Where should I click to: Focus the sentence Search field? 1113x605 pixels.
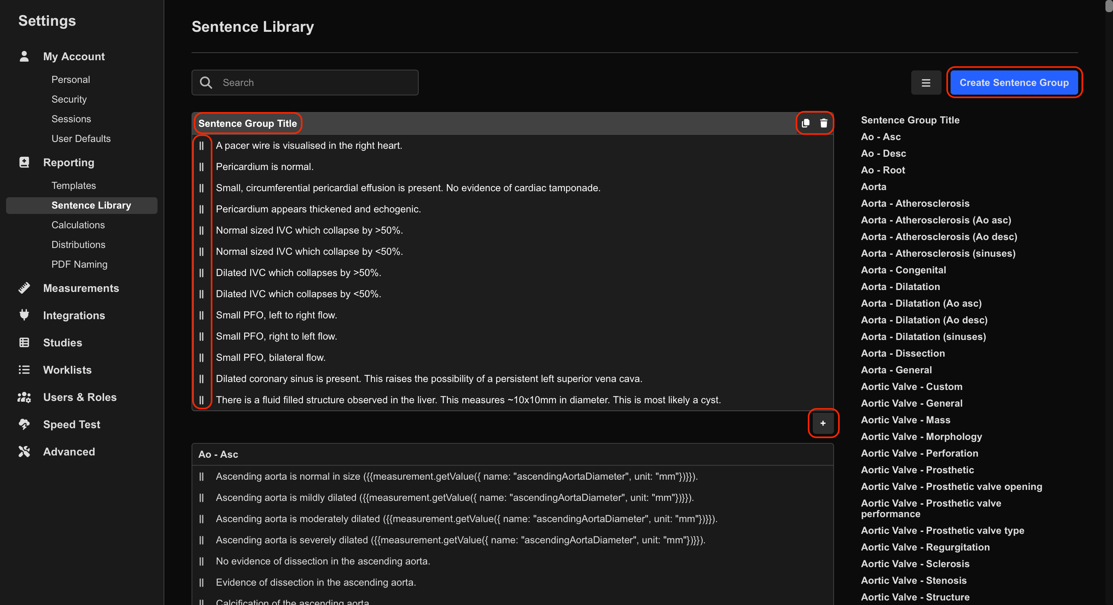coord(305,83)
